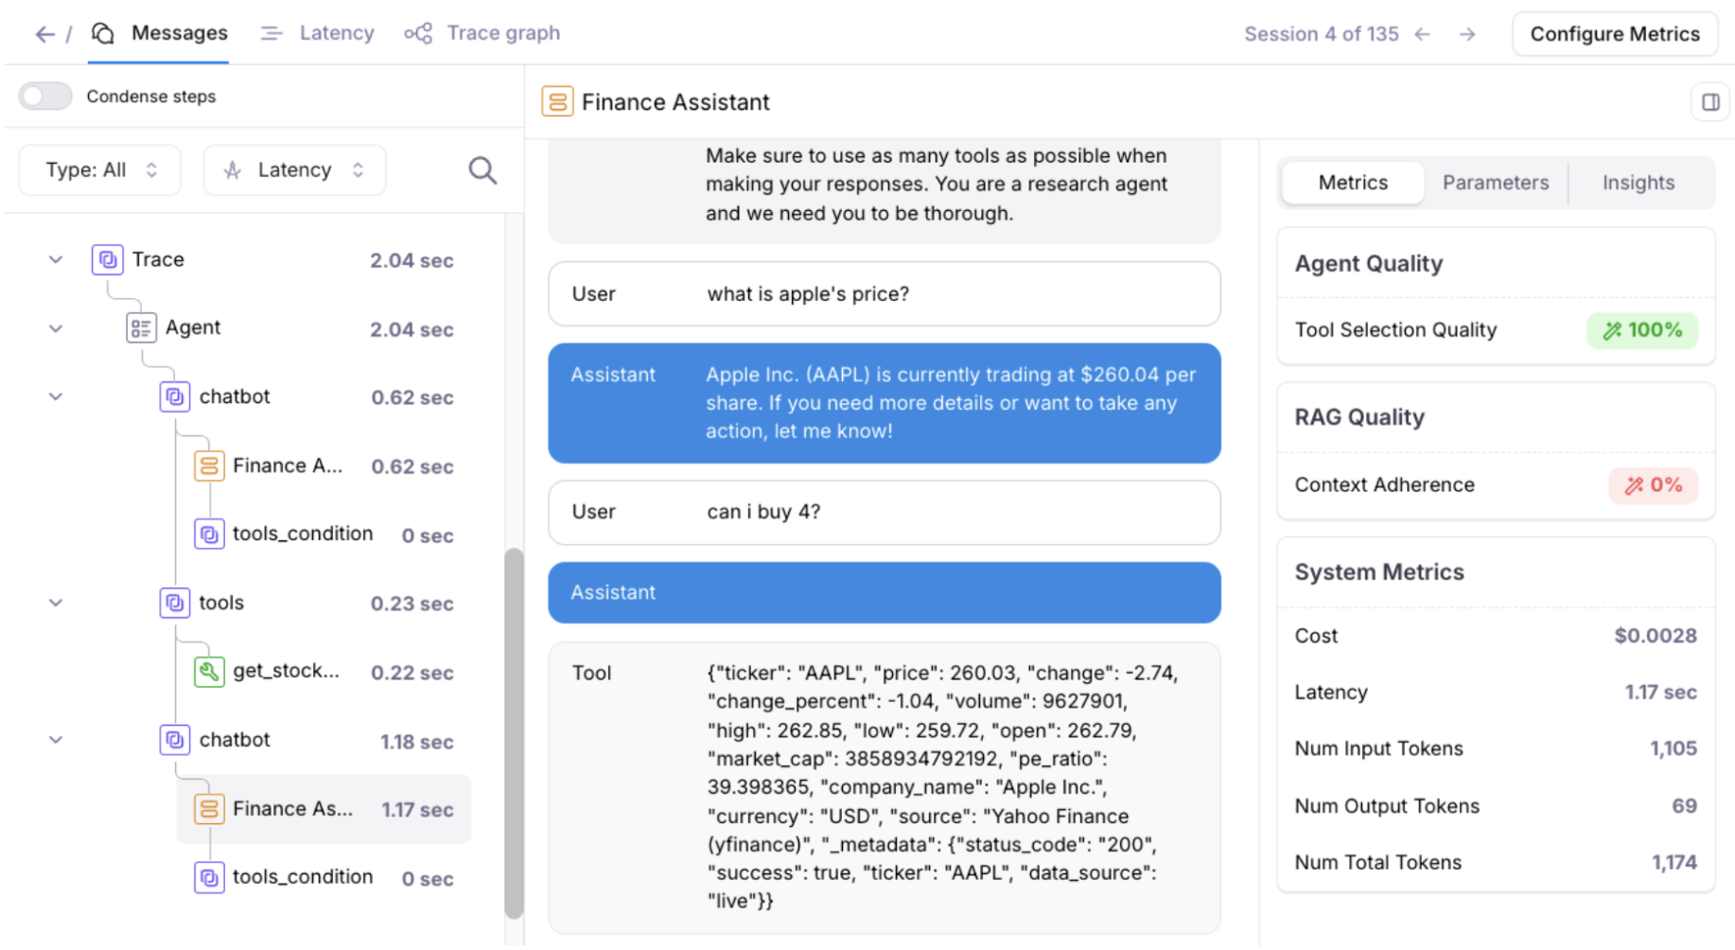Open the Latency sort dropdown

(x=294, y=169)
